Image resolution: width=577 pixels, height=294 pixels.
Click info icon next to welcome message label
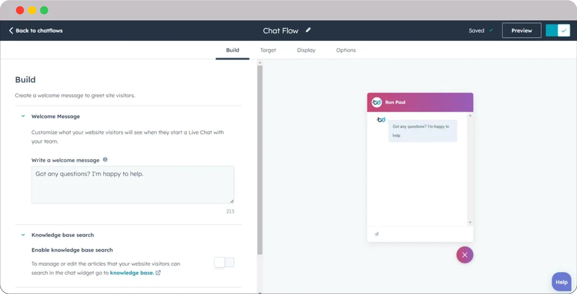pyautogui.click(x=105, y=159)
